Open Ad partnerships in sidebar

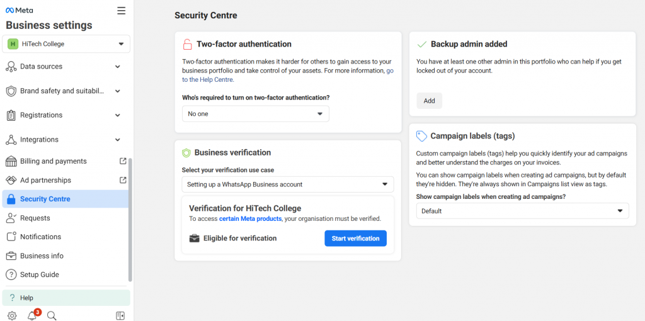click(x=66, y=180)
